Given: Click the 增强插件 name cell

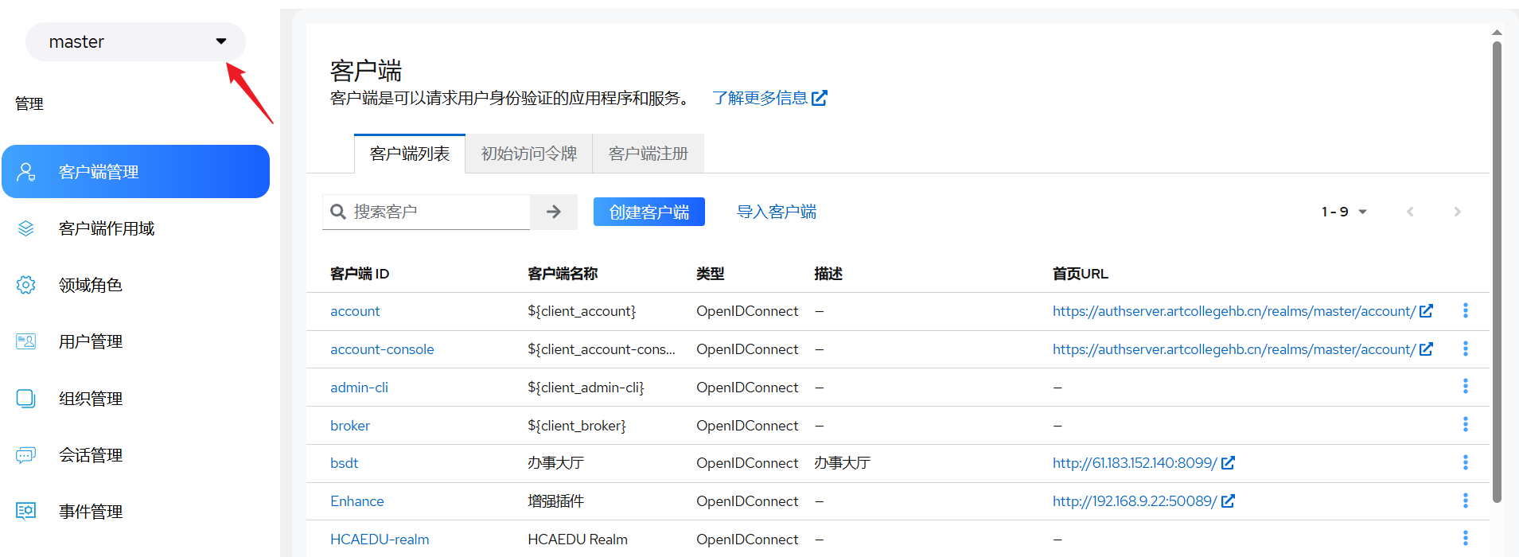Looking at the screenshot, I should (x=555, y=501).
